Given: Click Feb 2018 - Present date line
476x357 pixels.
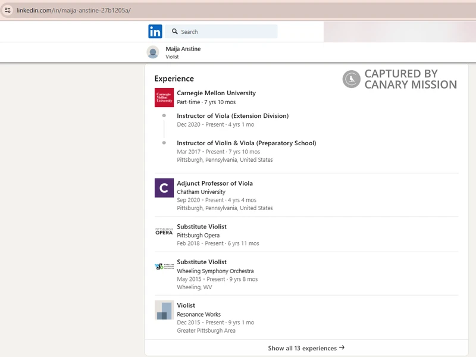Looking at the screenshot, I should [218, 243].
